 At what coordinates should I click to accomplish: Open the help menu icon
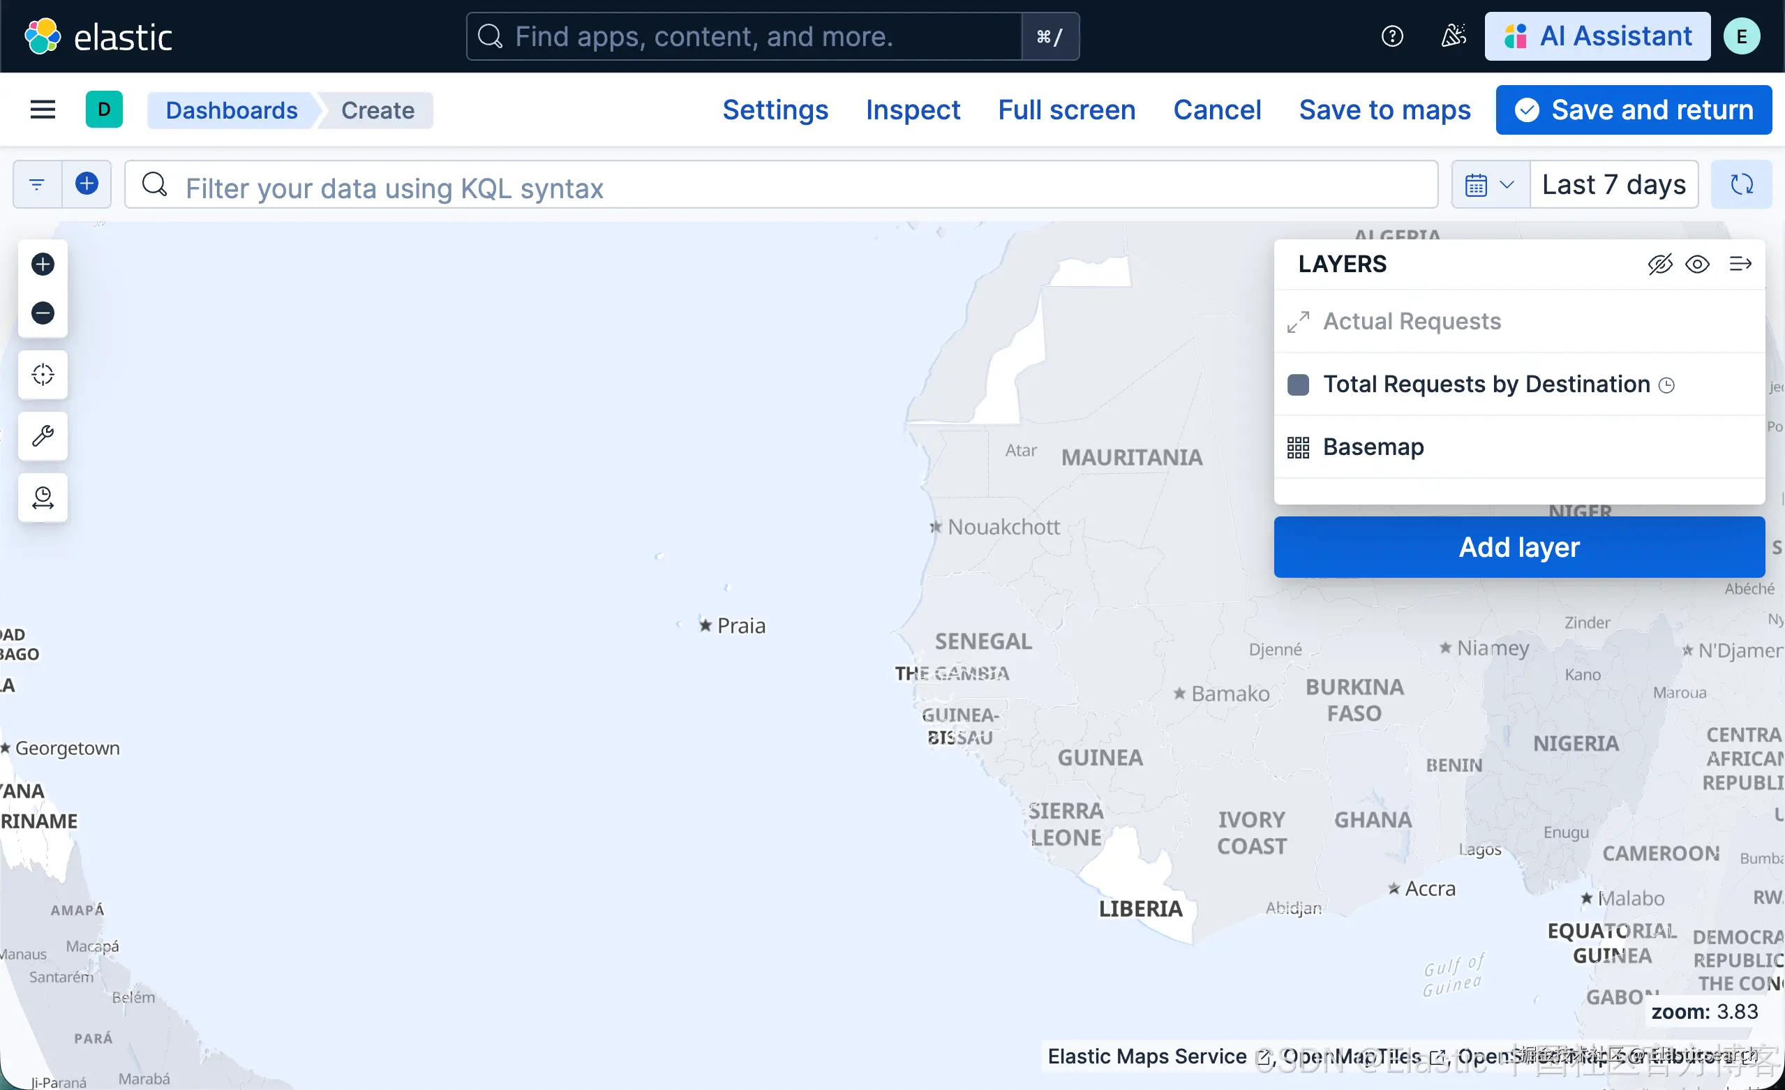coord(1391,36)
